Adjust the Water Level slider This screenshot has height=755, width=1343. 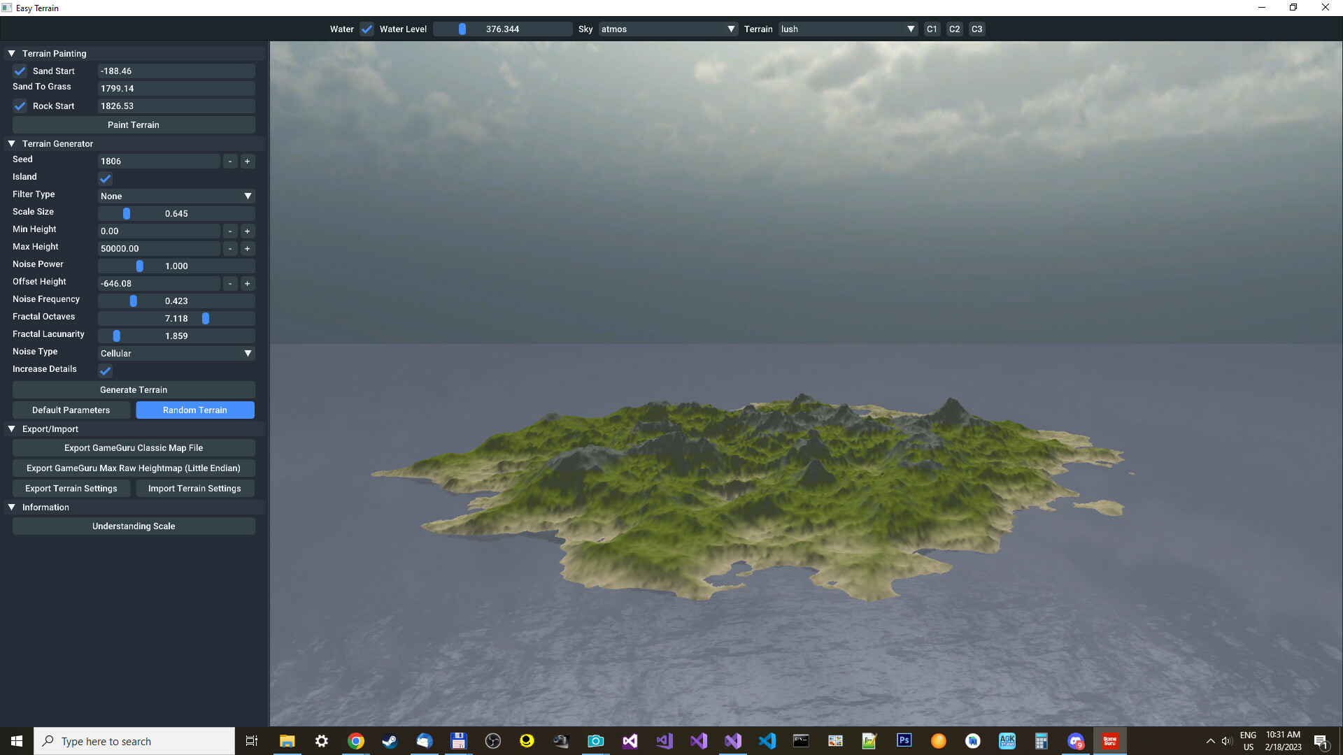pyautogui.click(x=462, y=29)
